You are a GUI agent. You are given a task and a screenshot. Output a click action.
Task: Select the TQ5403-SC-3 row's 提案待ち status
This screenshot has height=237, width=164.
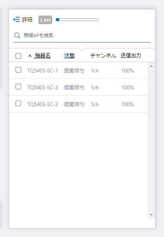74,104
